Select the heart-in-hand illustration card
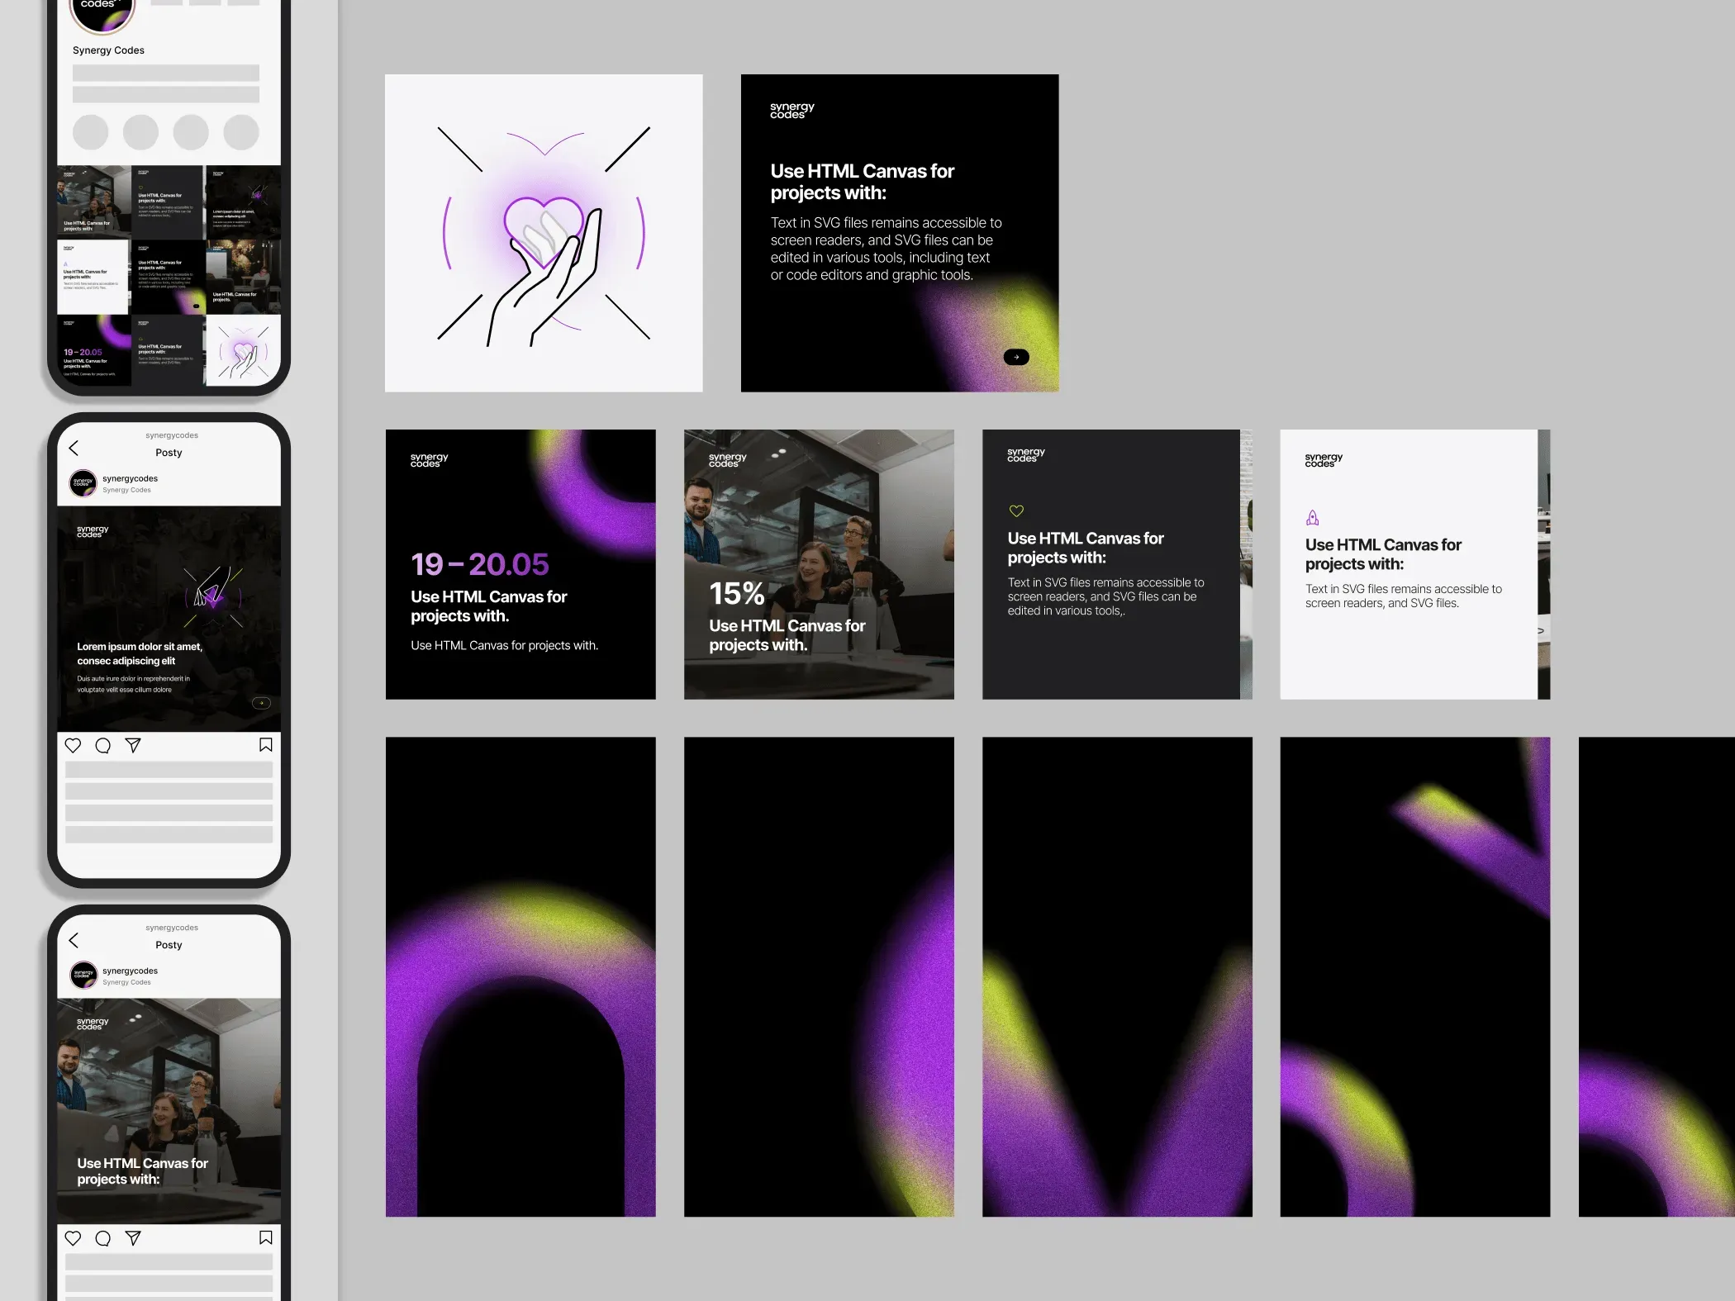Image resolution: width=1735 pixels, height=1301 pixels. pyautogui.click(x=544, y=233)
